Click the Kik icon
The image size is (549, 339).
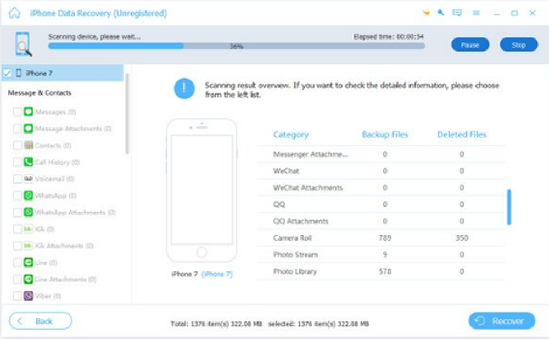[29, 229]
